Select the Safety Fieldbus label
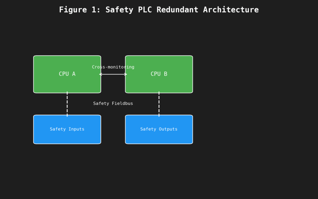The width and height of the screenshot is (318, 199). tap(113, 103)
